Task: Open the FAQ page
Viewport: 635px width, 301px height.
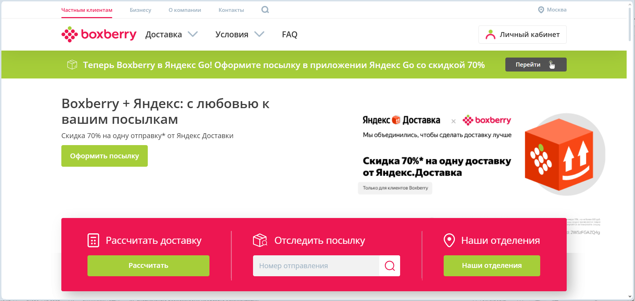Action: 290,35
